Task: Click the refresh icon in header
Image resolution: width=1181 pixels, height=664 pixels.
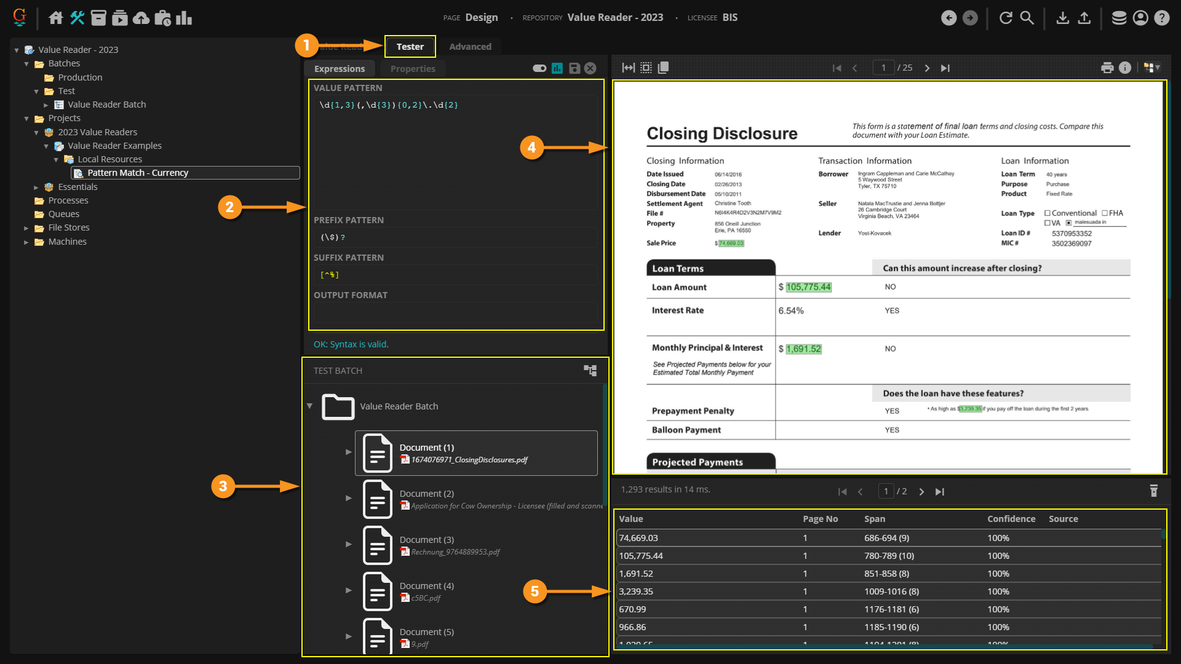Action: coord(1006,18)
